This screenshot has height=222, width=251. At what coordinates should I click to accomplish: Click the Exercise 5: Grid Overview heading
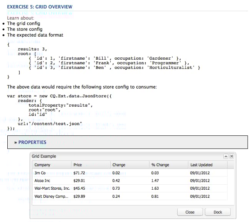pyautogui.click(x=40, y=7)
